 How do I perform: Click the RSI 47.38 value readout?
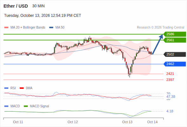point(171,97)
